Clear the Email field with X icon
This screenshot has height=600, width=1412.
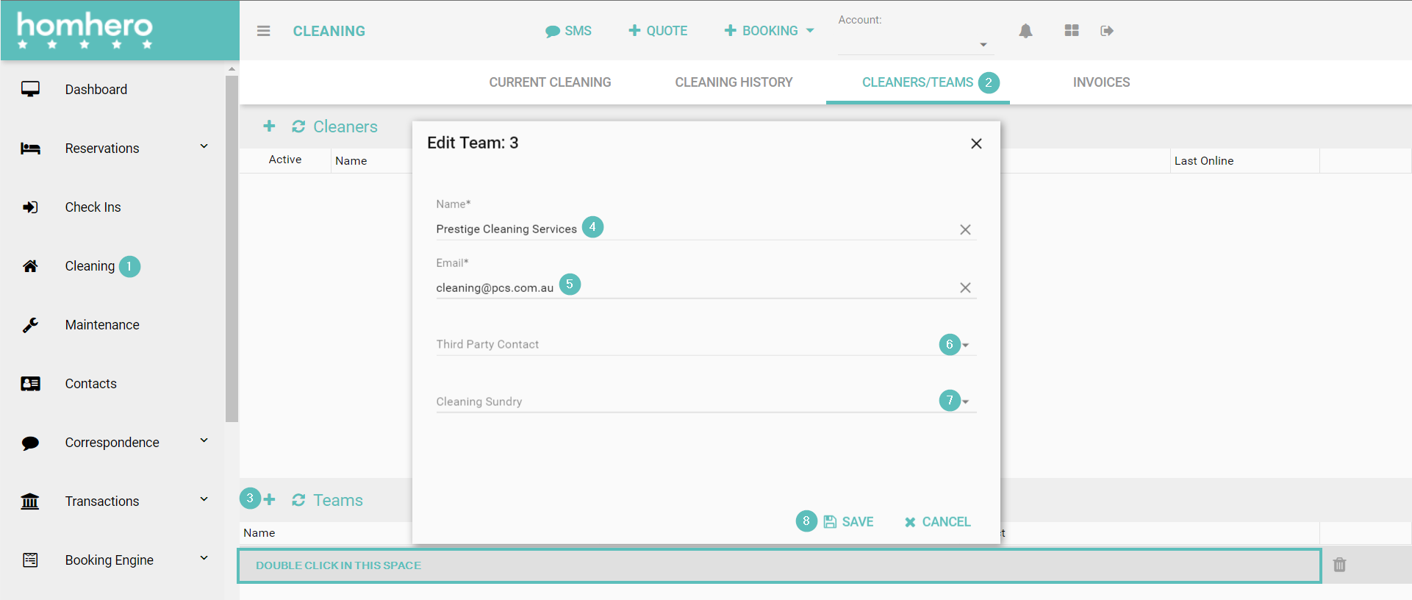click(x=965, y=287)
